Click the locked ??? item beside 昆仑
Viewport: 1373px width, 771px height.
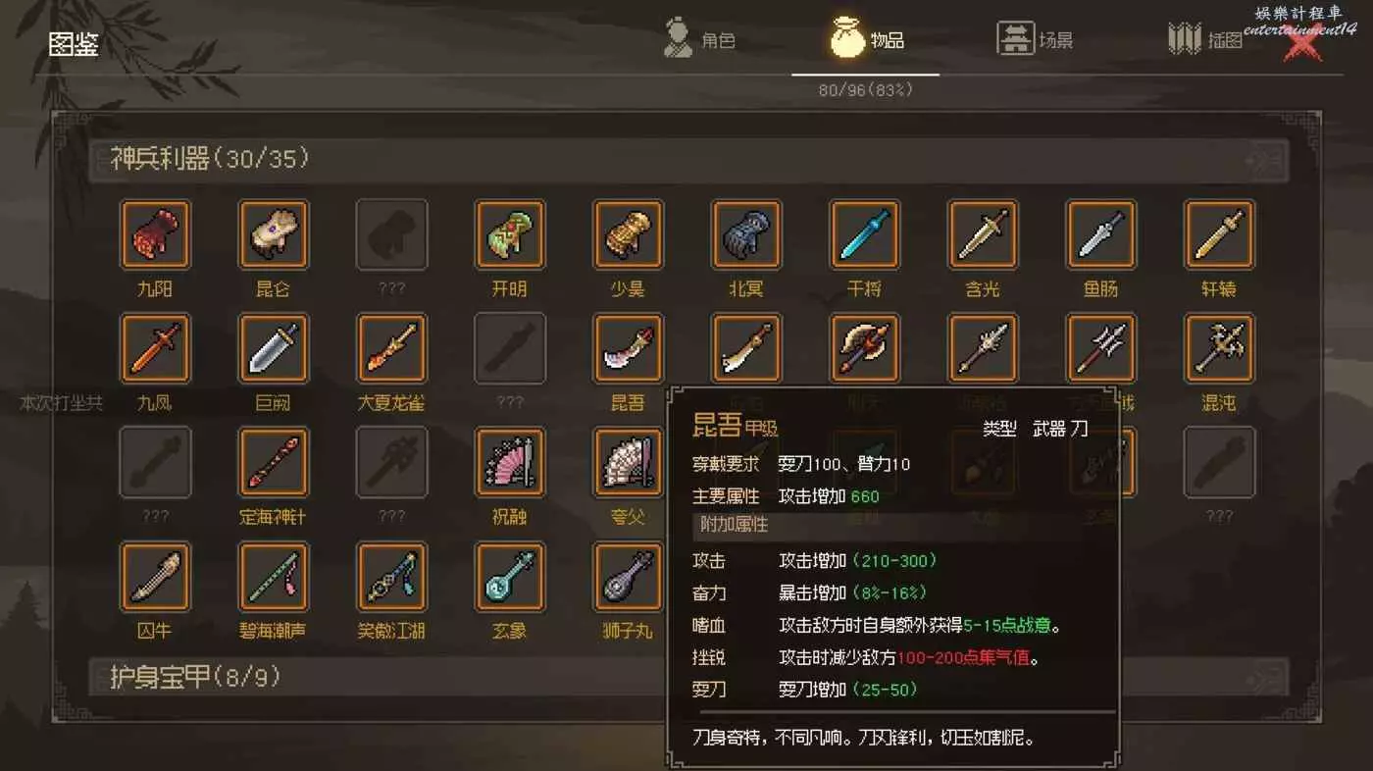(391, 234)
